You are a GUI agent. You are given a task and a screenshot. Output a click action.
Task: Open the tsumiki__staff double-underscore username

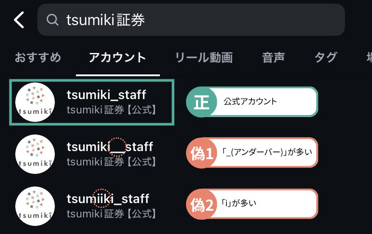tap(110, 147)
